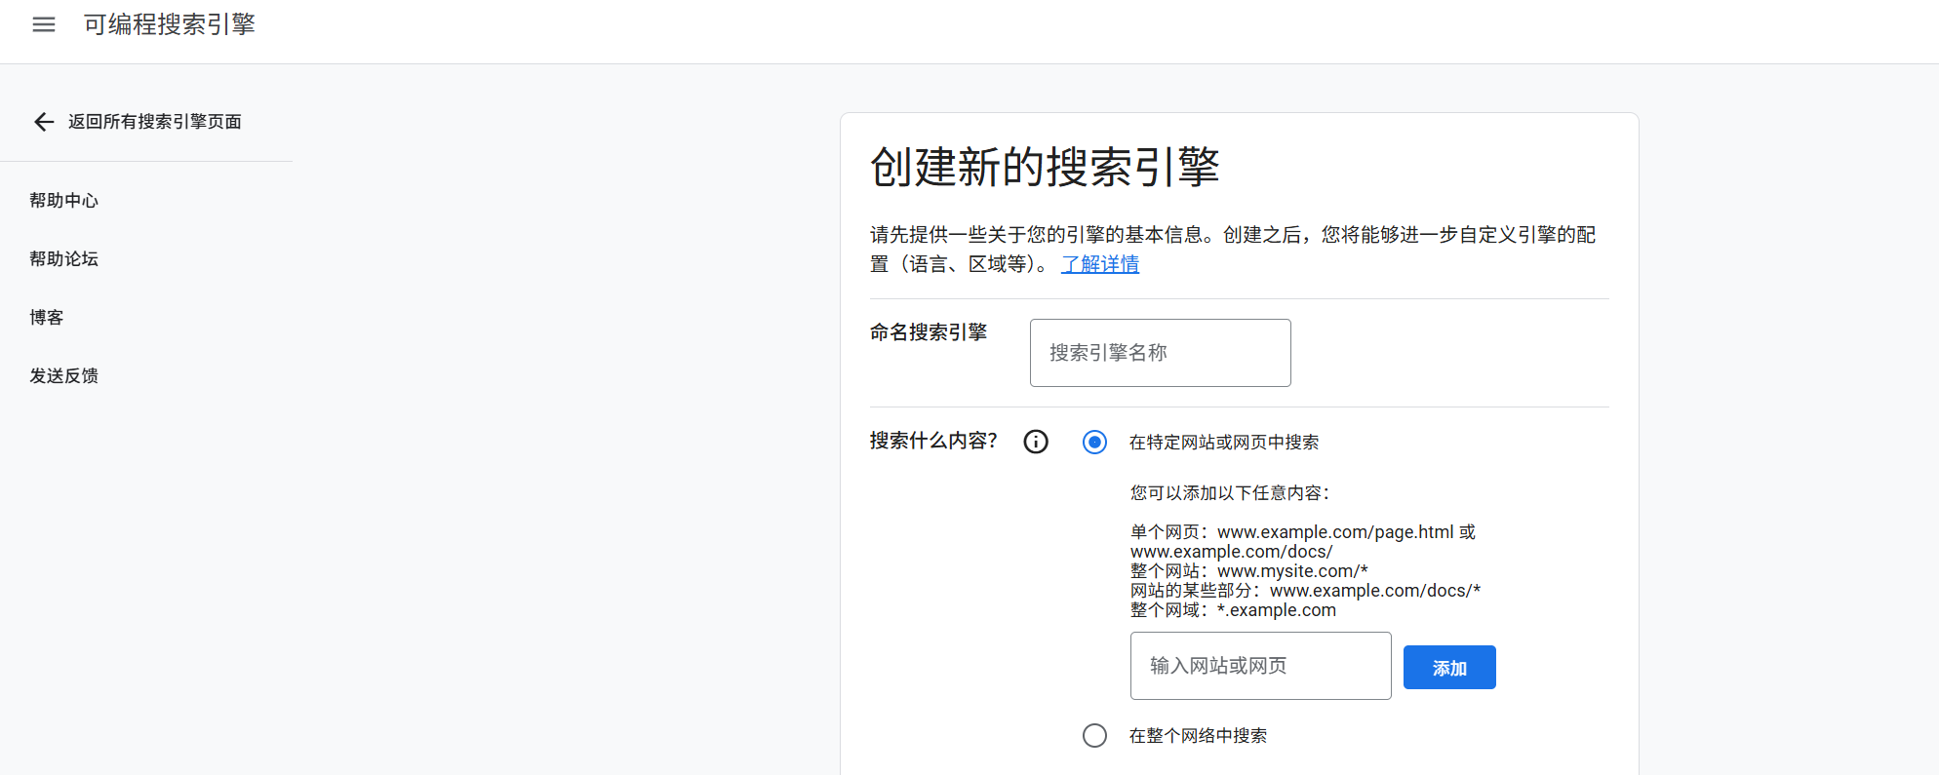Select 在特定网站或网页中搜索 radio button
1939x775 pixels.
click(1094, 443)
